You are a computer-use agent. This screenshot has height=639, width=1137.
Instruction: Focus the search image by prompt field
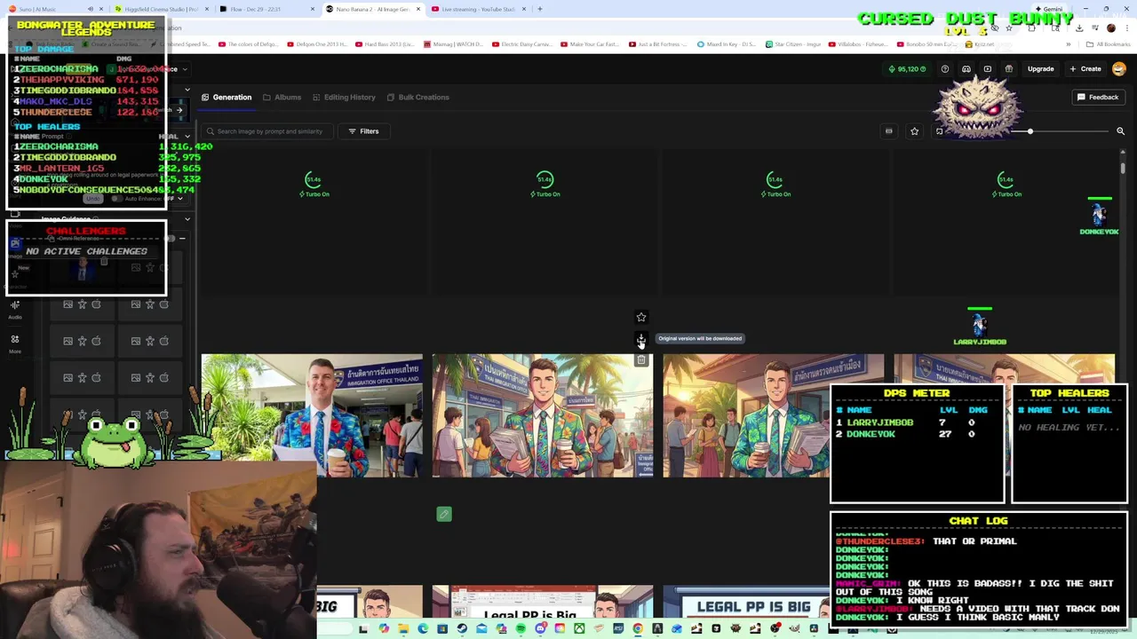click(267, 131)
